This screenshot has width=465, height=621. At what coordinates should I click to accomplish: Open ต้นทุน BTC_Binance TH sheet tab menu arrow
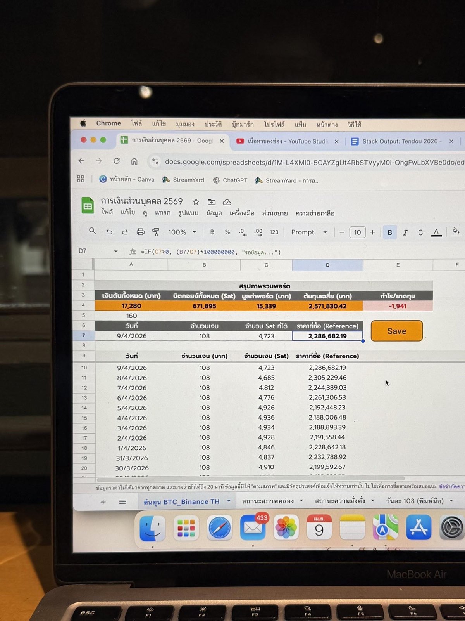pos(229,501)
